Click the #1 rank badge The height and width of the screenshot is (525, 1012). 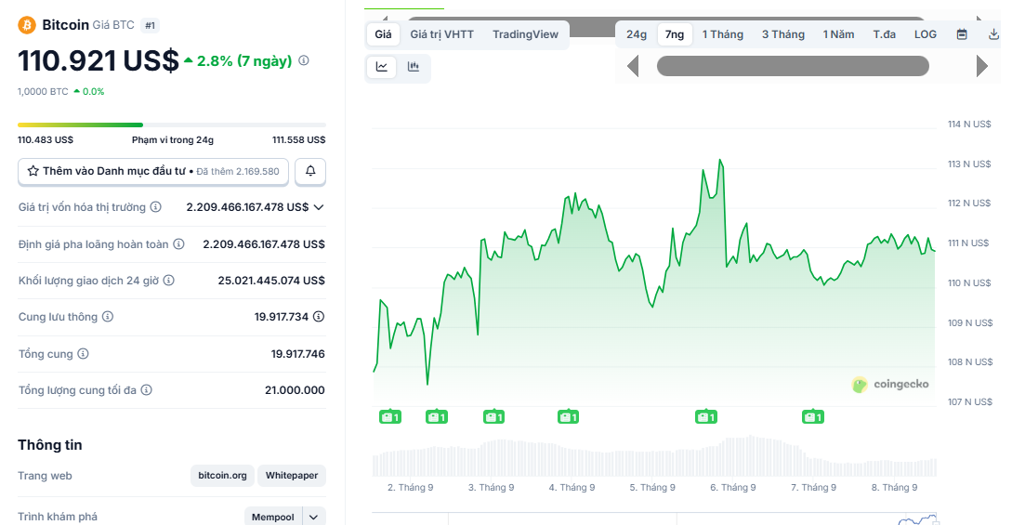coord(151,26)
